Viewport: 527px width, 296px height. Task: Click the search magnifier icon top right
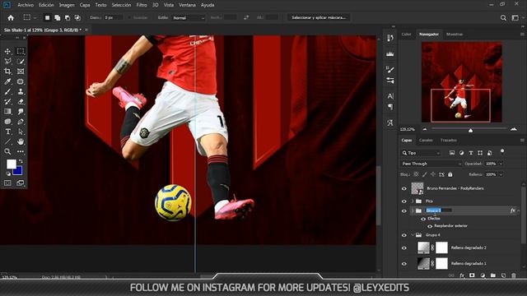[x=503, y=18]
